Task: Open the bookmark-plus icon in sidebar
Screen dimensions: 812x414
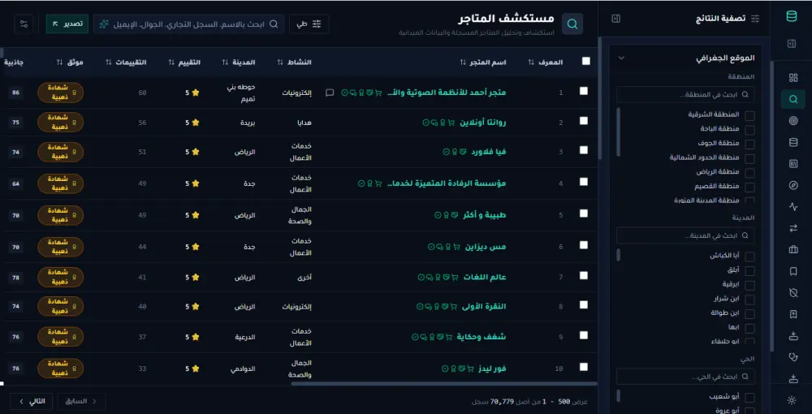Action: click(793, 314)
